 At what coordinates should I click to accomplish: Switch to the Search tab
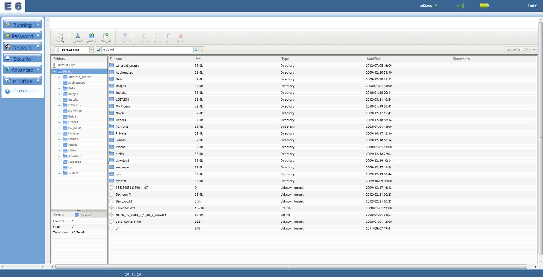pyautogui.click(x=87, y=215)
